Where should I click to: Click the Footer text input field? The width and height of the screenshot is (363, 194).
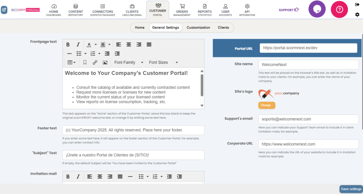(x=133, y=130)
